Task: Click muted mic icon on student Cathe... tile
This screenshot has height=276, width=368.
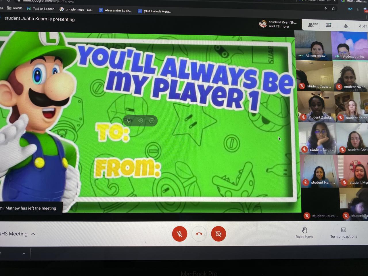Action: [302, 86]
